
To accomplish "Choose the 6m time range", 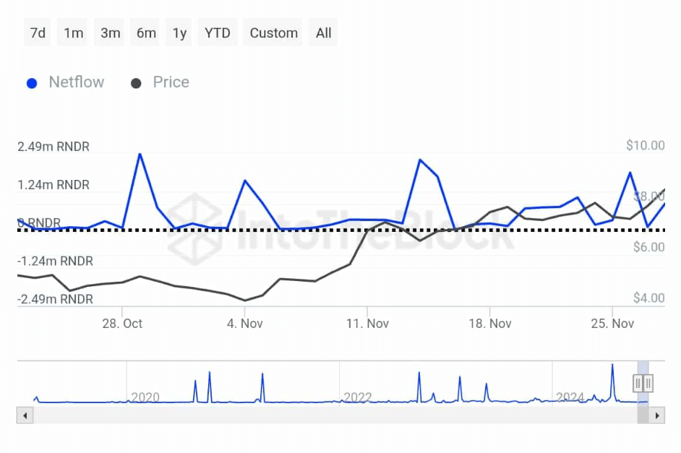I will point(146,33).
